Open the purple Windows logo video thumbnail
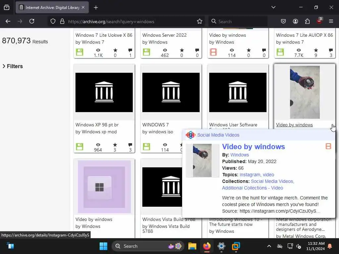339x254 pixels. [104, 187]
